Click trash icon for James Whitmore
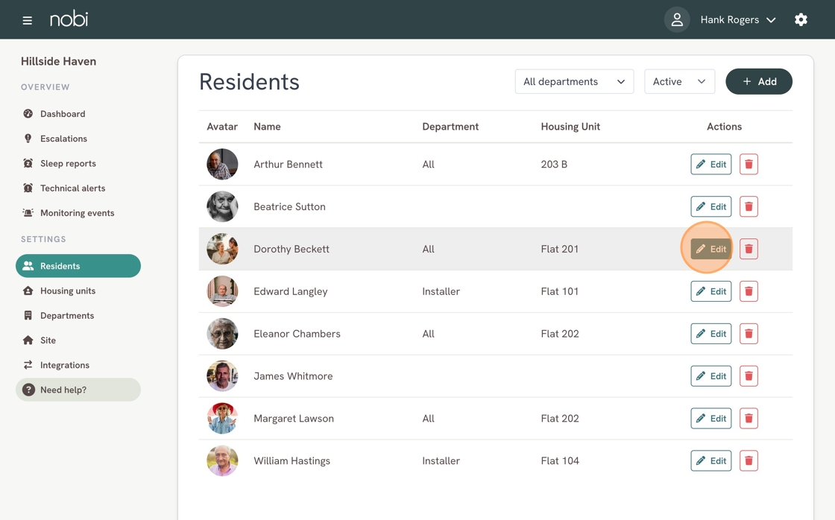This screenshot has width=835, height=520. click(749, 376)
